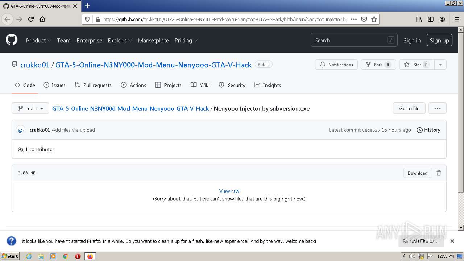Open the repository name link in title
The height and width of the screenshot is (261, 464).
click(x=153, y=65)
